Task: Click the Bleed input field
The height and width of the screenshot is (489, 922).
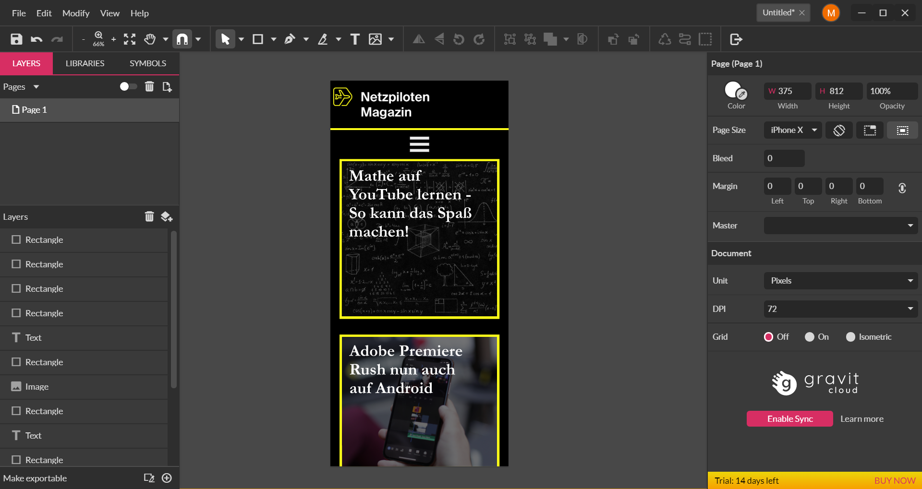Action: pos(784,158)
